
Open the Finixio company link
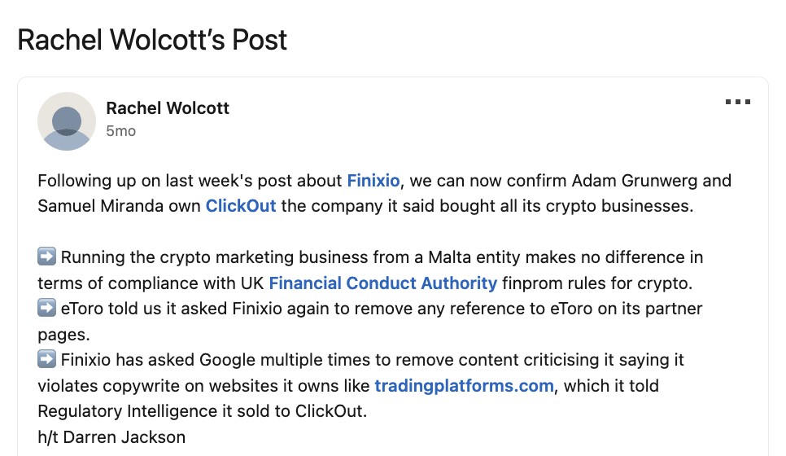tap(373, 181)
